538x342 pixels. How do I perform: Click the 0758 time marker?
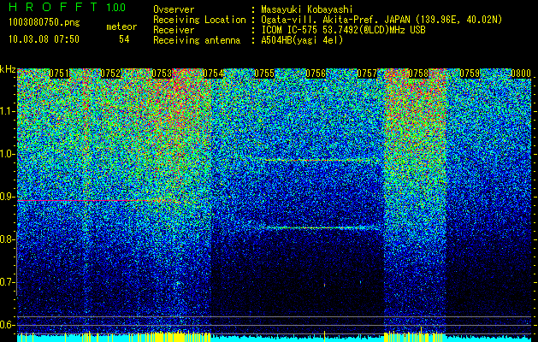point(418,74)
